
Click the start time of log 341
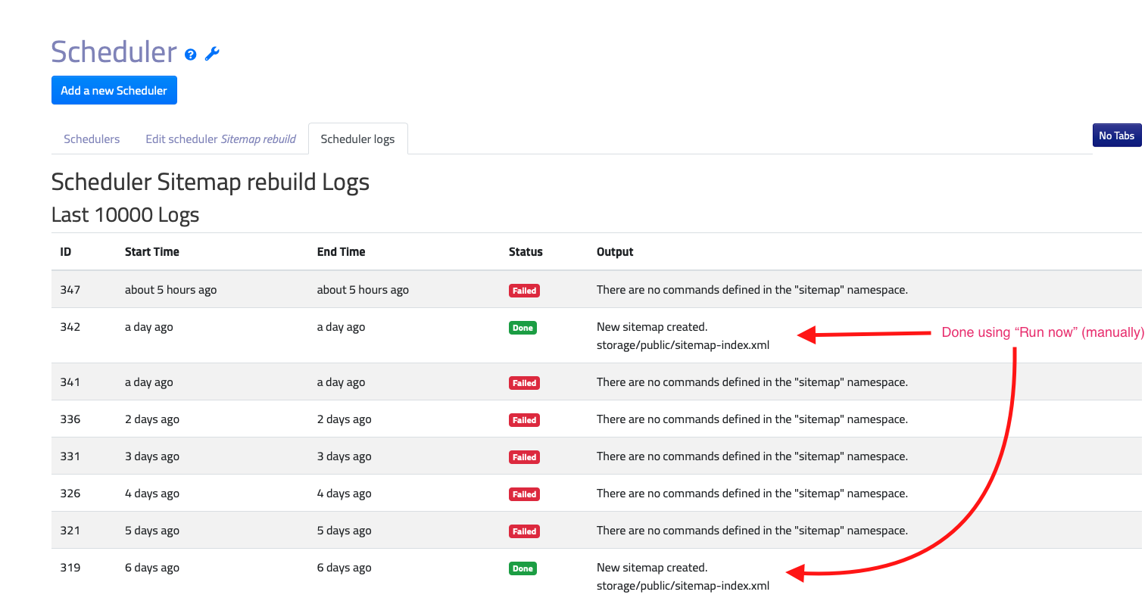coord(149,382)
